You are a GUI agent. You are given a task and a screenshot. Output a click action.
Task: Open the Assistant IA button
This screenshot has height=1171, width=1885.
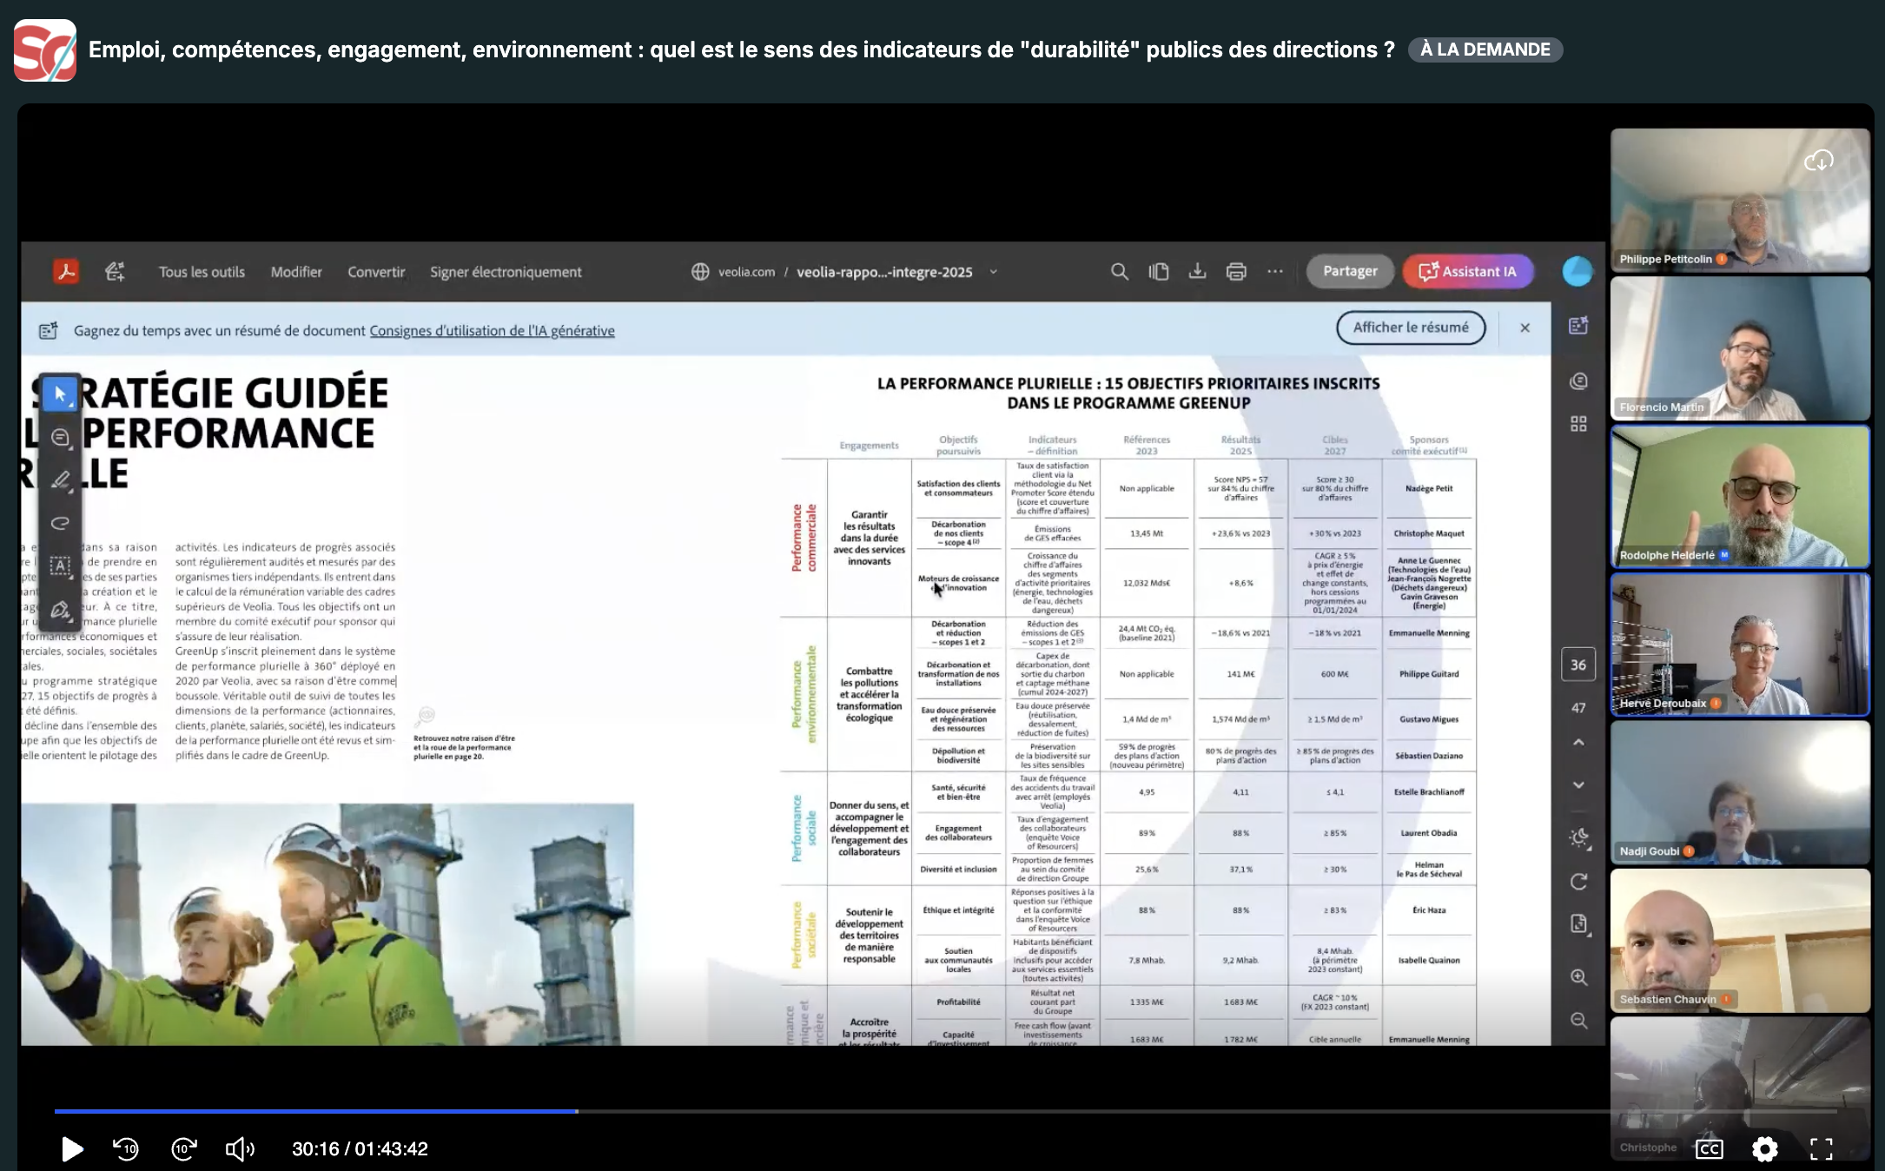point(1468,271)
